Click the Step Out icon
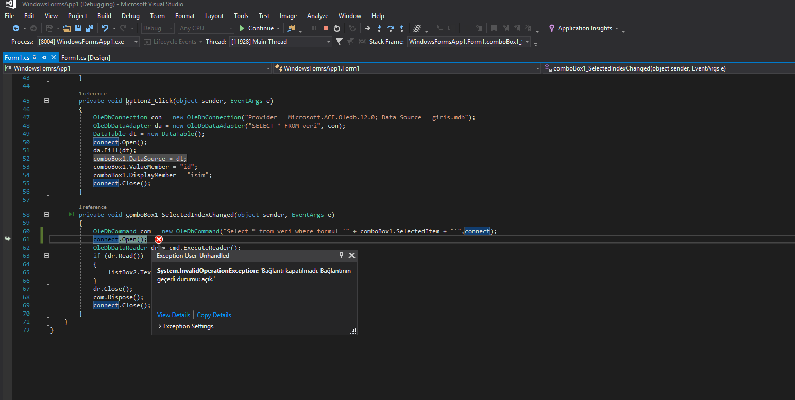The height and width of the screenshot is (400, 795). tap(402, 28)
